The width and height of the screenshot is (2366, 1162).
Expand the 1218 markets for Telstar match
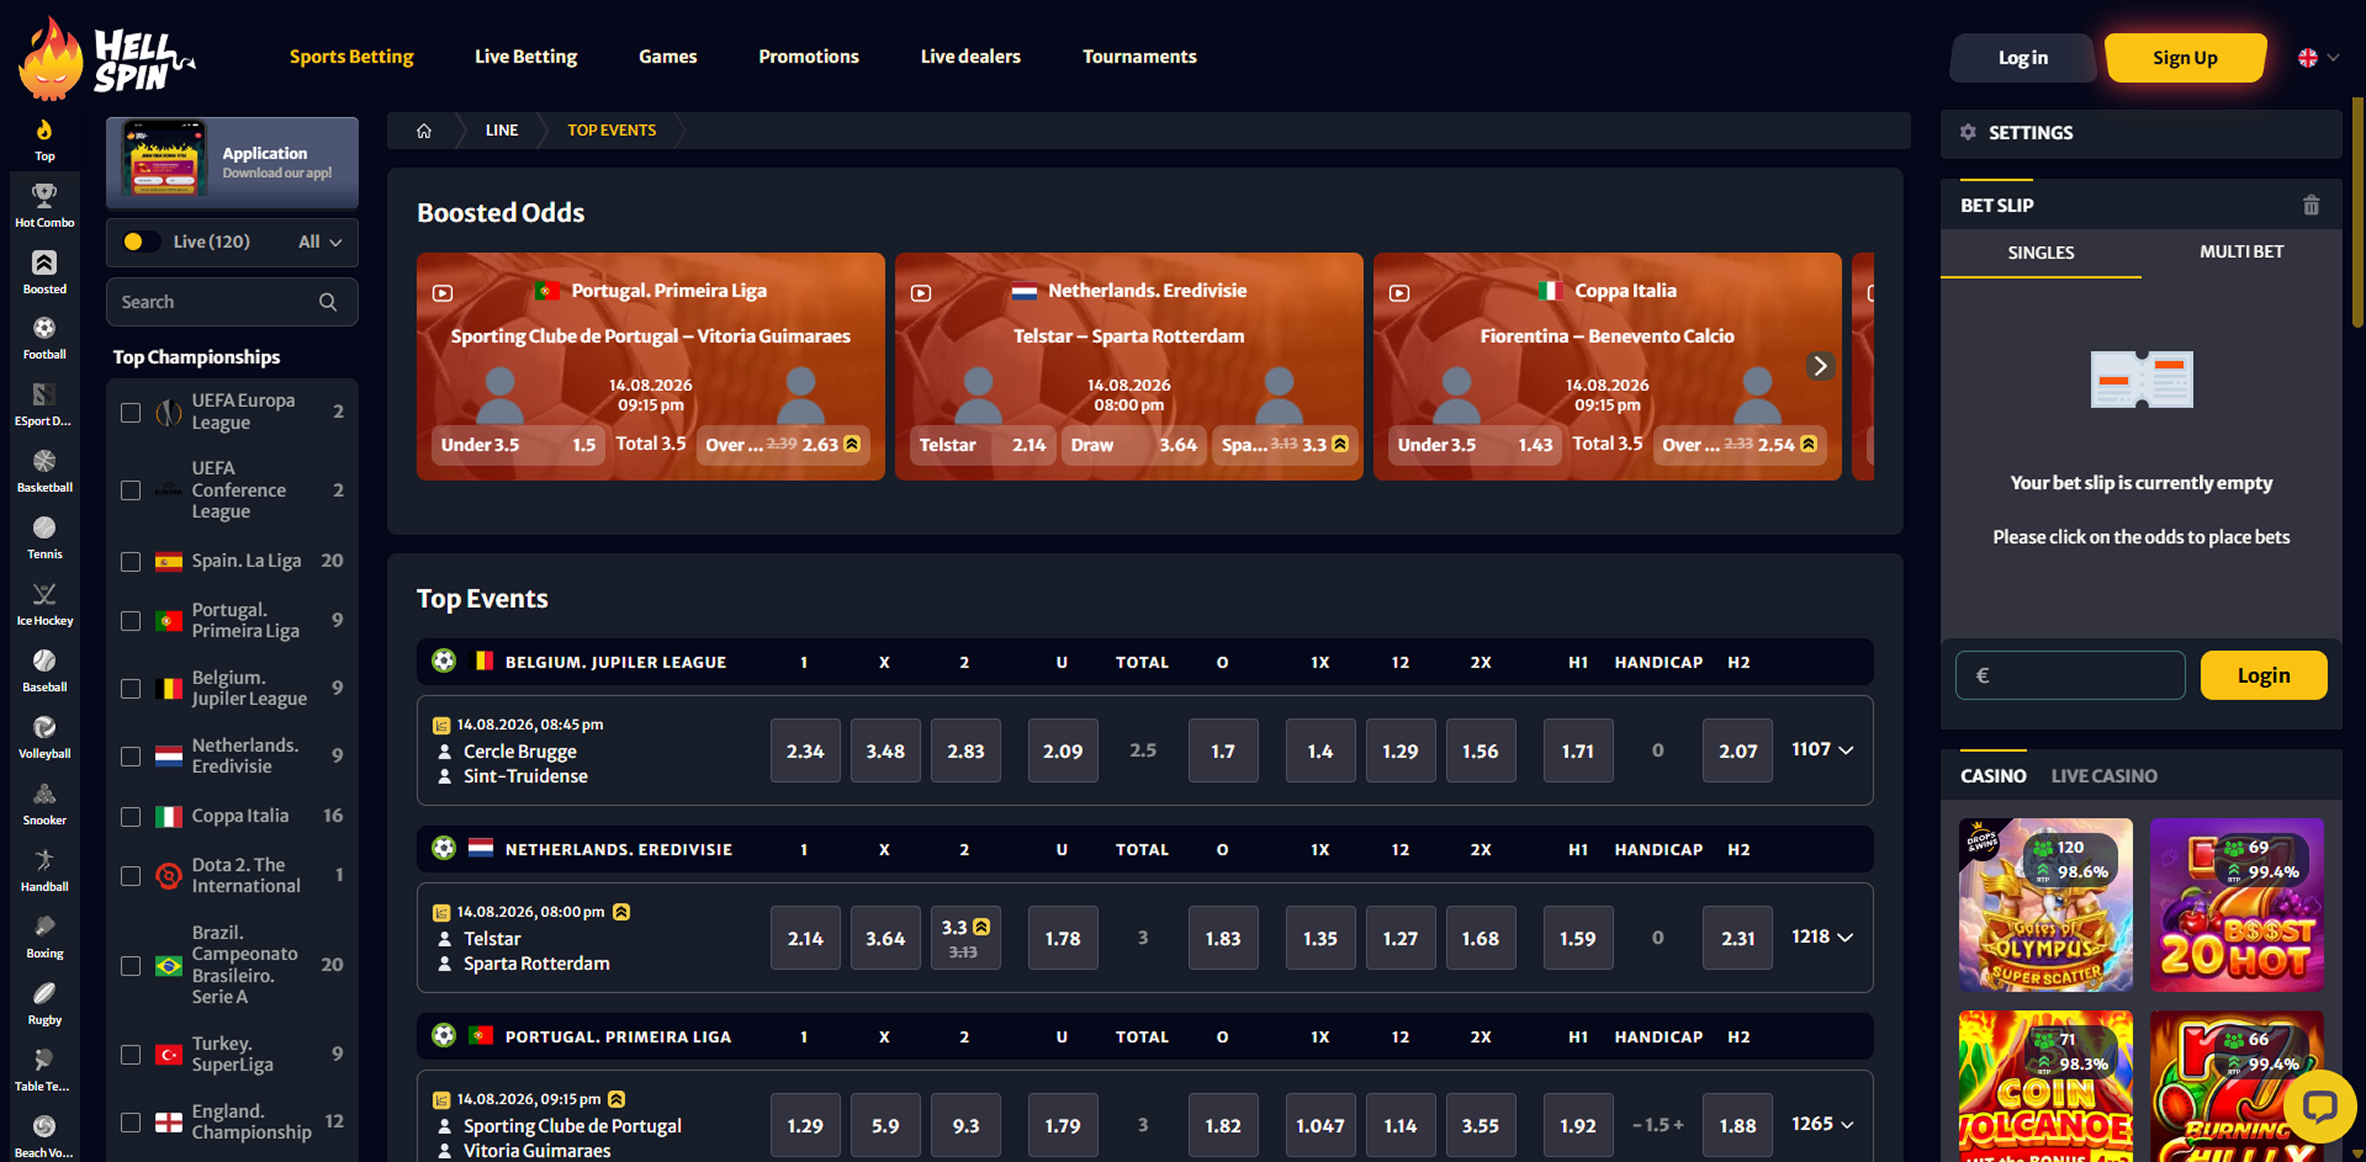[x=1845, y=937]
